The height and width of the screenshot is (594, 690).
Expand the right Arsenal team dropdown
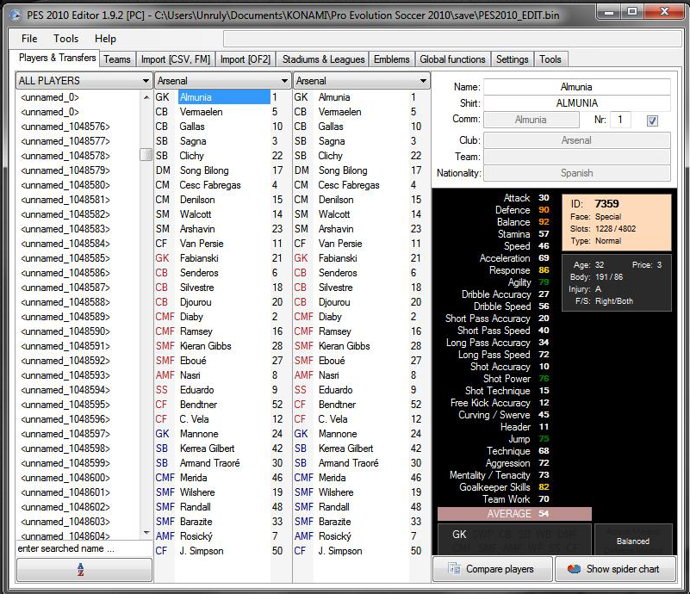pyautogui.click(x=361, y=81)
